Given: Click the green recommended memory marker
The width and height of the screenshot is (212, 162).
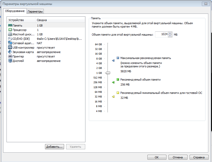Looking at the screenshot, I should coord(113,82).
